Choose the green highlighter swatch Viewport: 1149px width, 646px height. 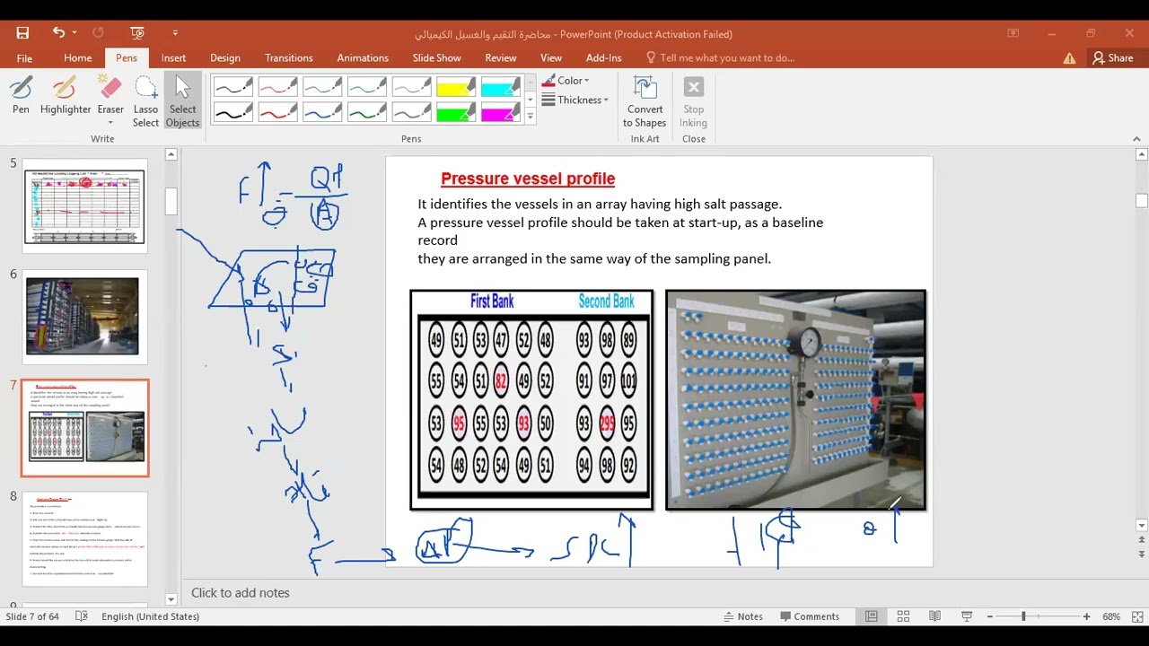pos(456,113)
